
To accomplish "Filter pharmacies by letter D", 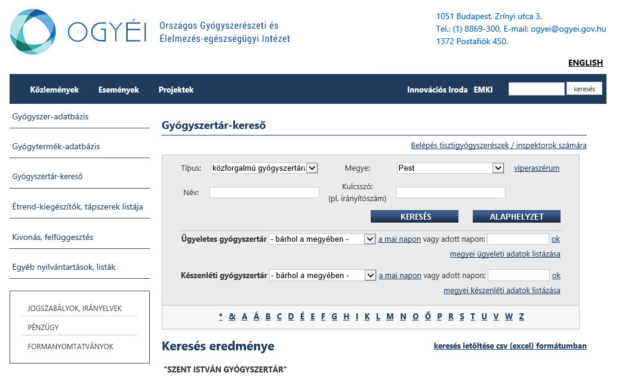I will (291, 316).
